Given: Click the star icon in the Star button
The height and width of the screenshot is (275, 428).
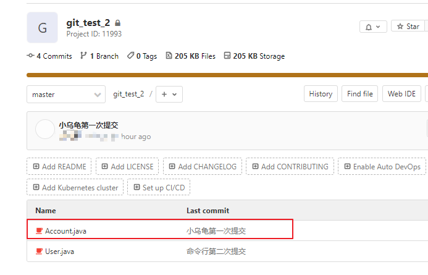Looking at the screenshot, I should click(x=400, y=26).
